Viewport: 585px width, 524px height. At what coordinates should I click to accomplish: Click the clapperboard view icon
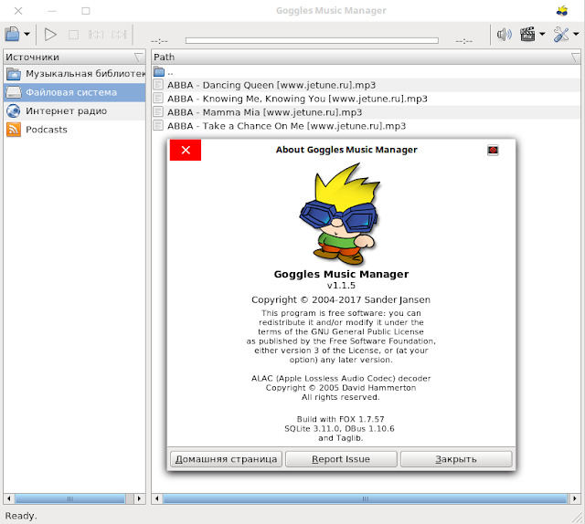527,35
